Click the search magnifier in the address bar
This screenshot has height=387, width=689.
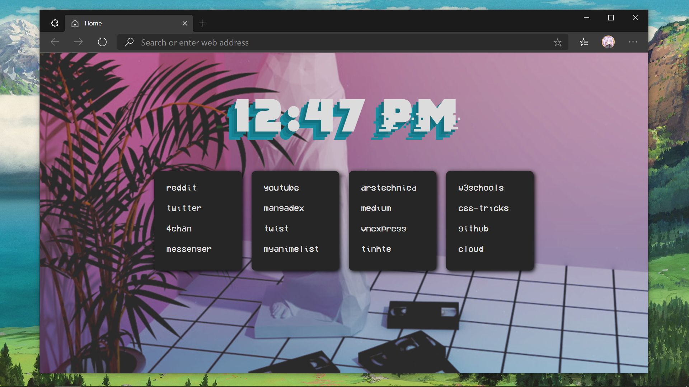click(129, 42)
